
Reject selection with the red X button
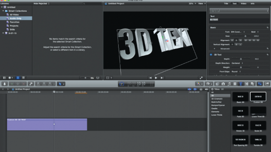[23, 84]
